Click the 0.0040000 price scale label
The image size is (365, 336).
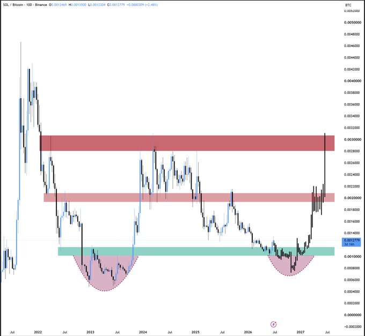[x=353, y=81]
